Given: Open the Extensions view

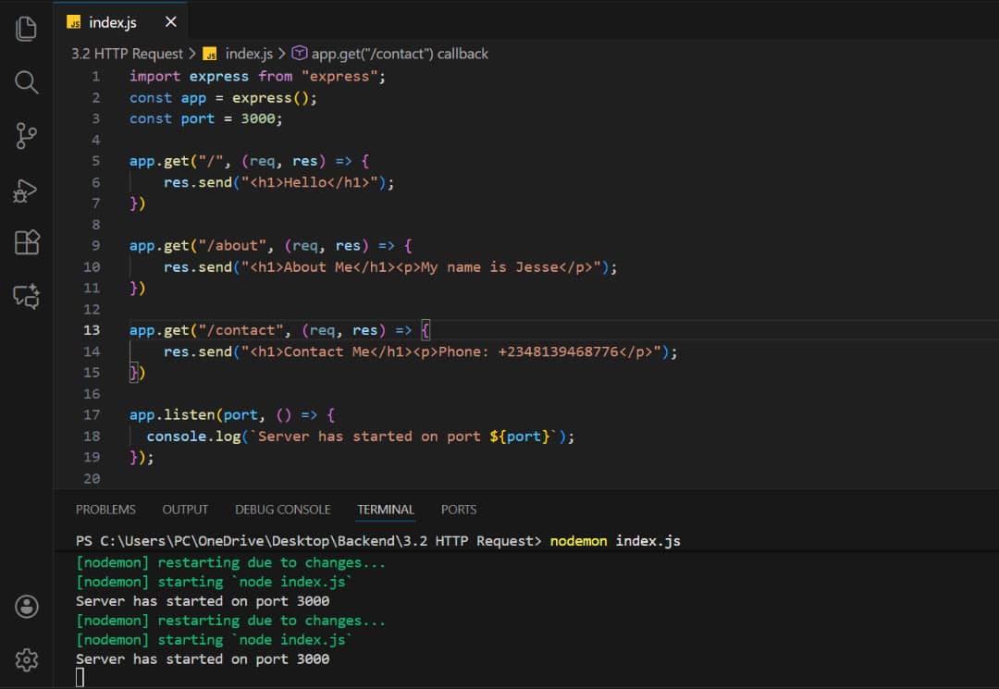Looking at the screenshot, I should pyautogui.click(x=26, y=242).
